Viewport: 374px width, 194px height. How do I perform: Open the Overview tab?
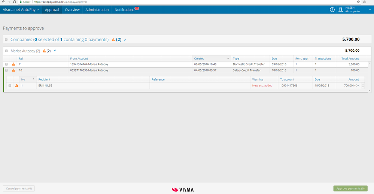coord(72,10)
